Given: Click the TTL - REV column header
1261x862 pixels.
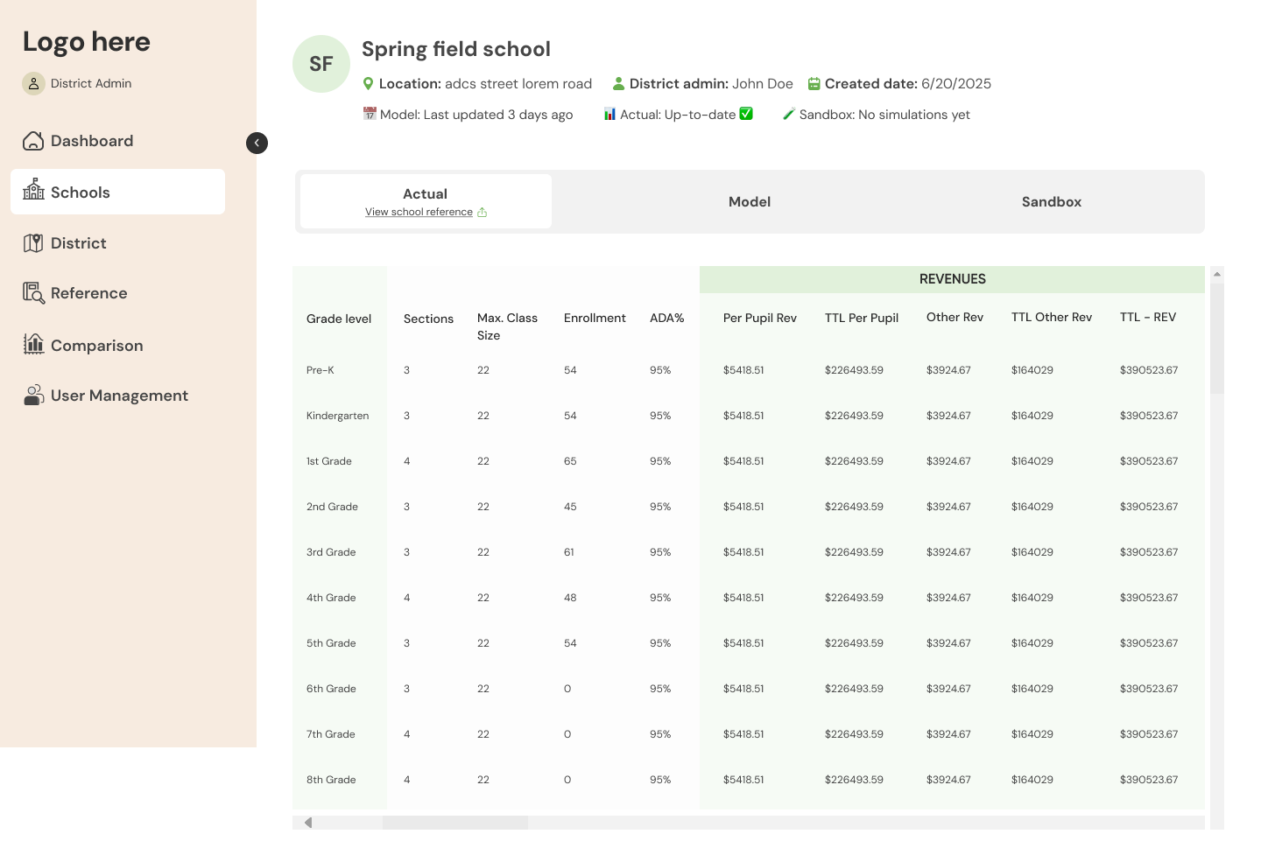Looking at the screenshot, I should point(1148,317).
